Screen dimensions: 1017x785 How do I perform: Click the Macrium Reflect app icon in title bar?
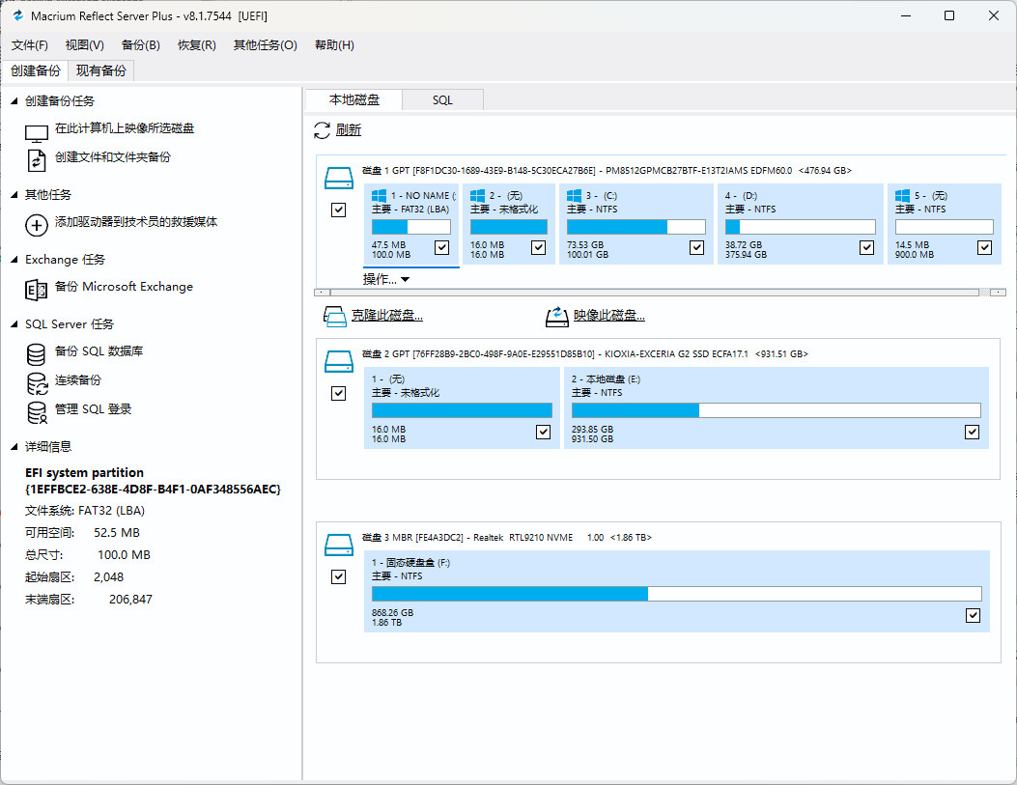[18, 15]
